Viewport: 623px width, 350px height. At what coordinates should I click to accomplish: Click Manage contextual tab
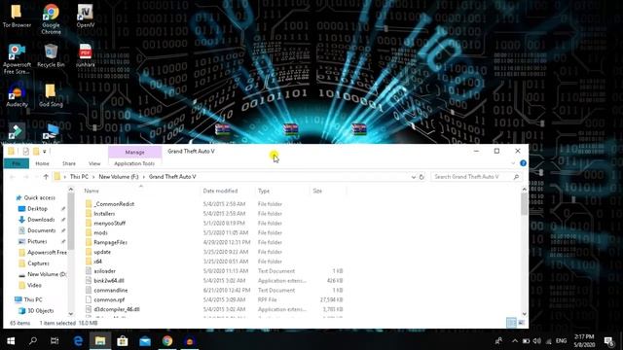134,152
